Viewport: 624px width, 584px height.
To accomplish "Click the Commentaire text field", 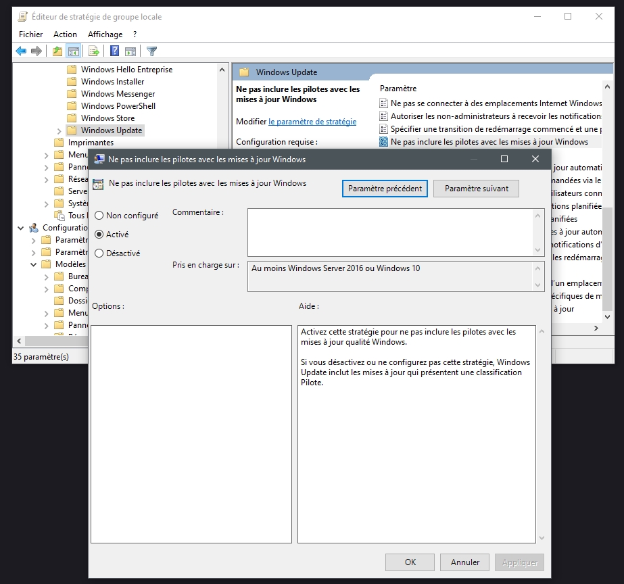I will click(x=391, y=232).
